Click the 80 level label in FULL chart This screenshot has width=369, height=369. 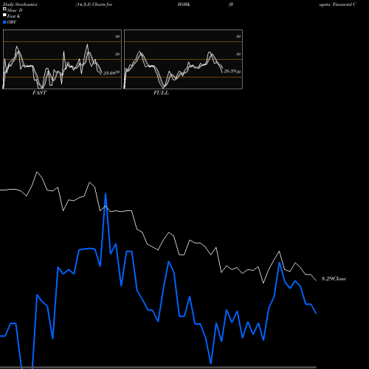[238, 36]
